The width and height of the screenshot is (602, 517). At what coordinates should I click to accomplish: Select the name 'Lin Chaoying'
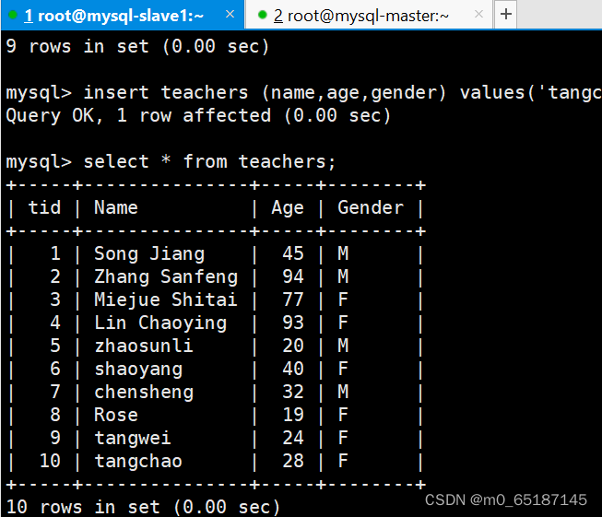coord(160,323)
